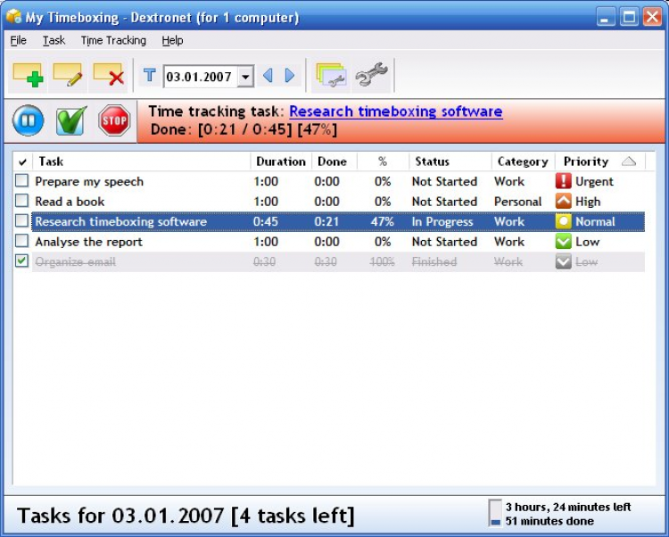Click the checkmark column header
The image size is (669, 537).
pos(22,161)
